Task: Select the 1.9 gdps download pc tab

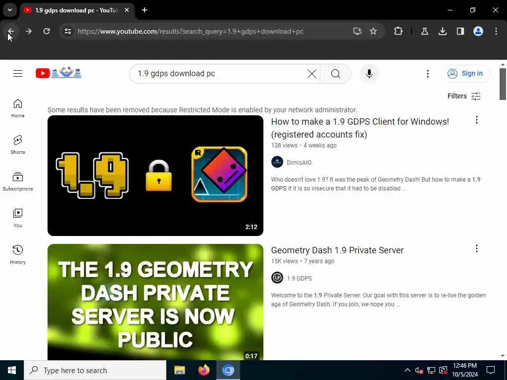Action: (x=76, y=10)
